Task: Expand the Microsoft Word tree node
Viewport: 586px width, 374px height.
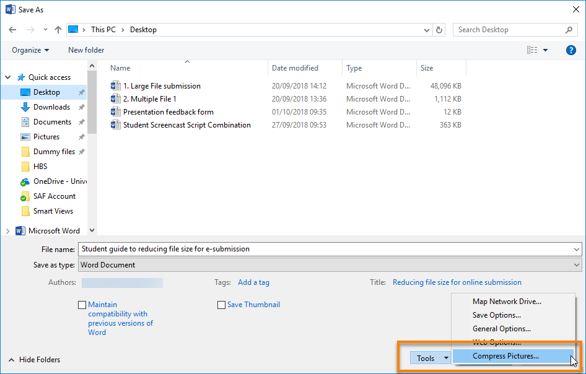Action: point(7,231)
